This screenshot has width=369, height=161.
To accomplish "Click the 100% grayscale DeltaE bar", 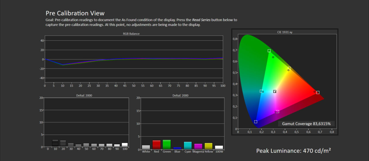I will click(x=125, y=145).
